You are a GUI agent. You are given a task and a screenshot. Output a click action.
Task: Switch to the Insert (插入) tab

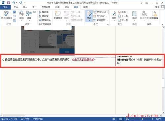pos(25,7)
